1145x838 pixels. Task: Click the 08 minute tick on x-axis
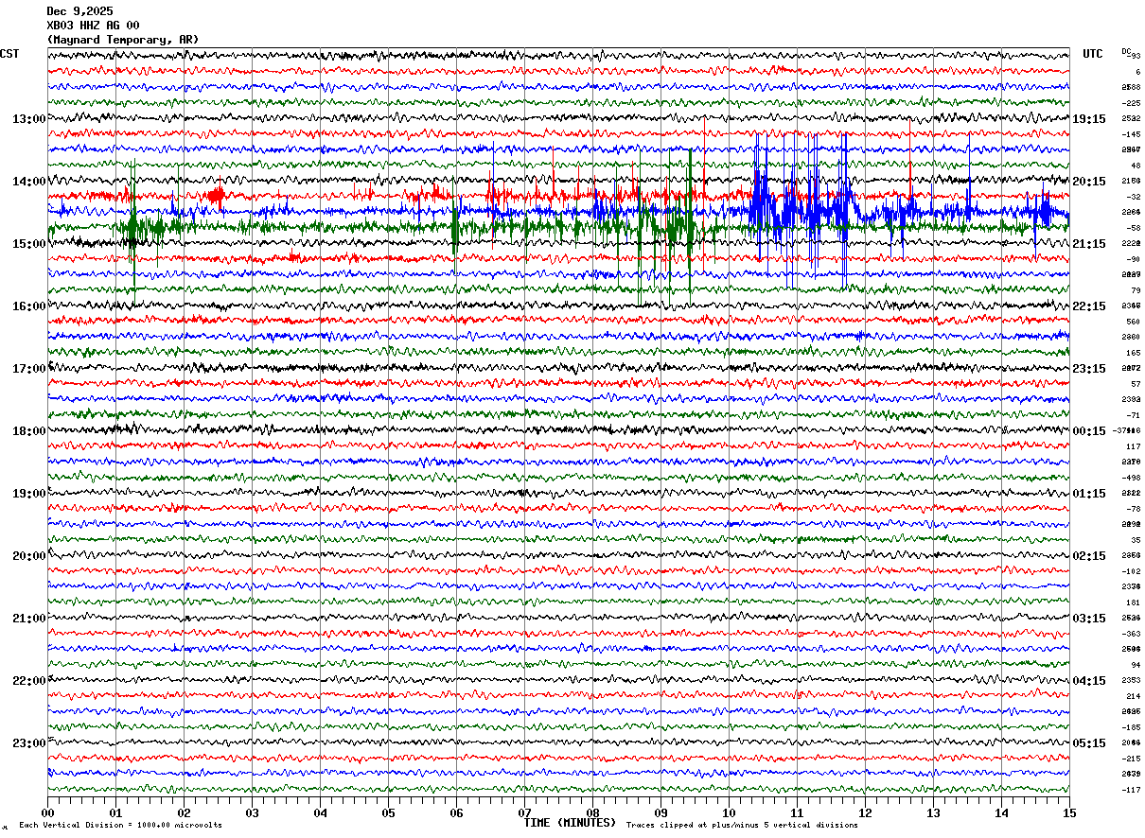coord(592,812)
